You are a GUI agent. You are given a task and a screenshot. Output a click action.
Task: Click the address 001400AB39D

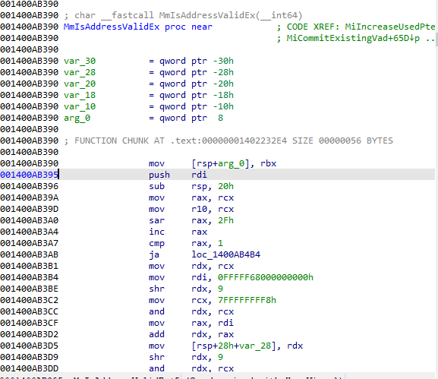pos(29,210)
